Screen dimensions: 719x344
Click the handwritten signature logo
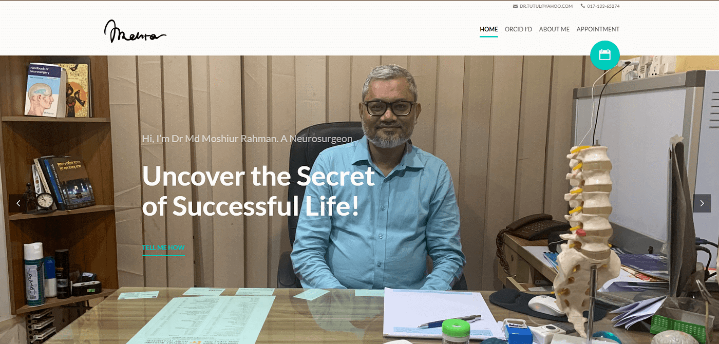(x=135, y=31)
